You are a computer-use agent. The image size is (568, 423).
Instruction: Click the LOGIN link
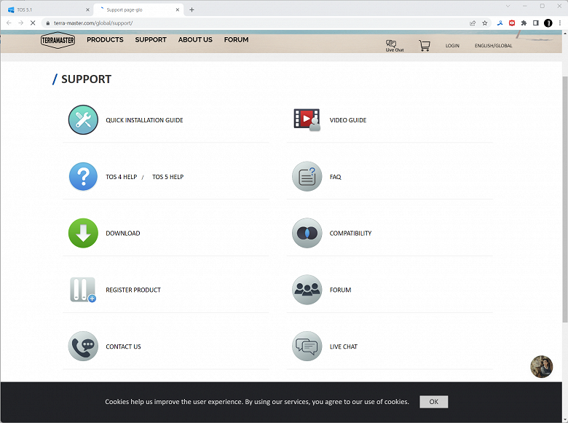pos(452,46)
